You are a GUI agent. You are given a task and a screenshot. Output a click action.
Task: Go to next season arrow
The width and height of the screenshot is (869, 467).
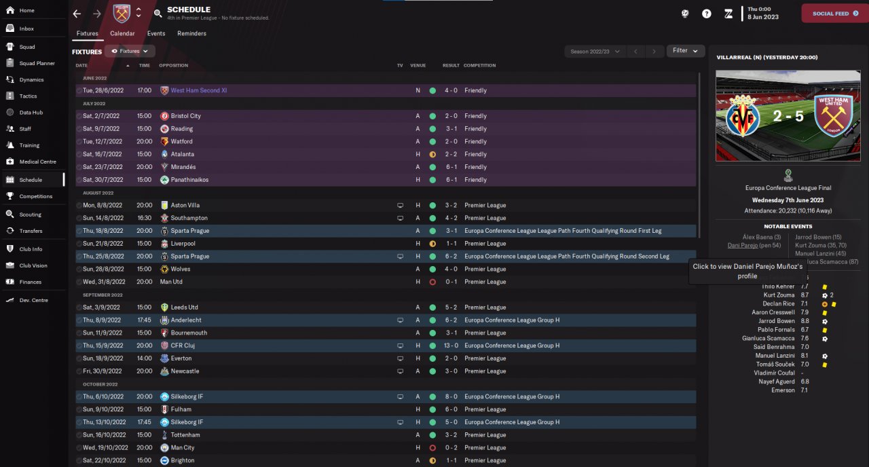(655, 51)
